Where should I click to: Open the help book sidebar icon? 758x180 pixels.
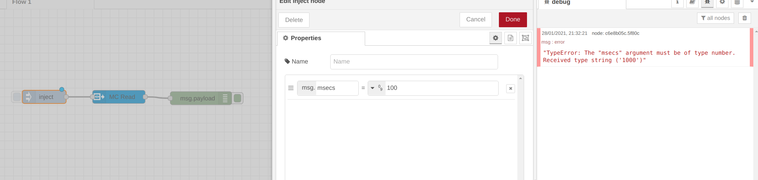point(692,3)
